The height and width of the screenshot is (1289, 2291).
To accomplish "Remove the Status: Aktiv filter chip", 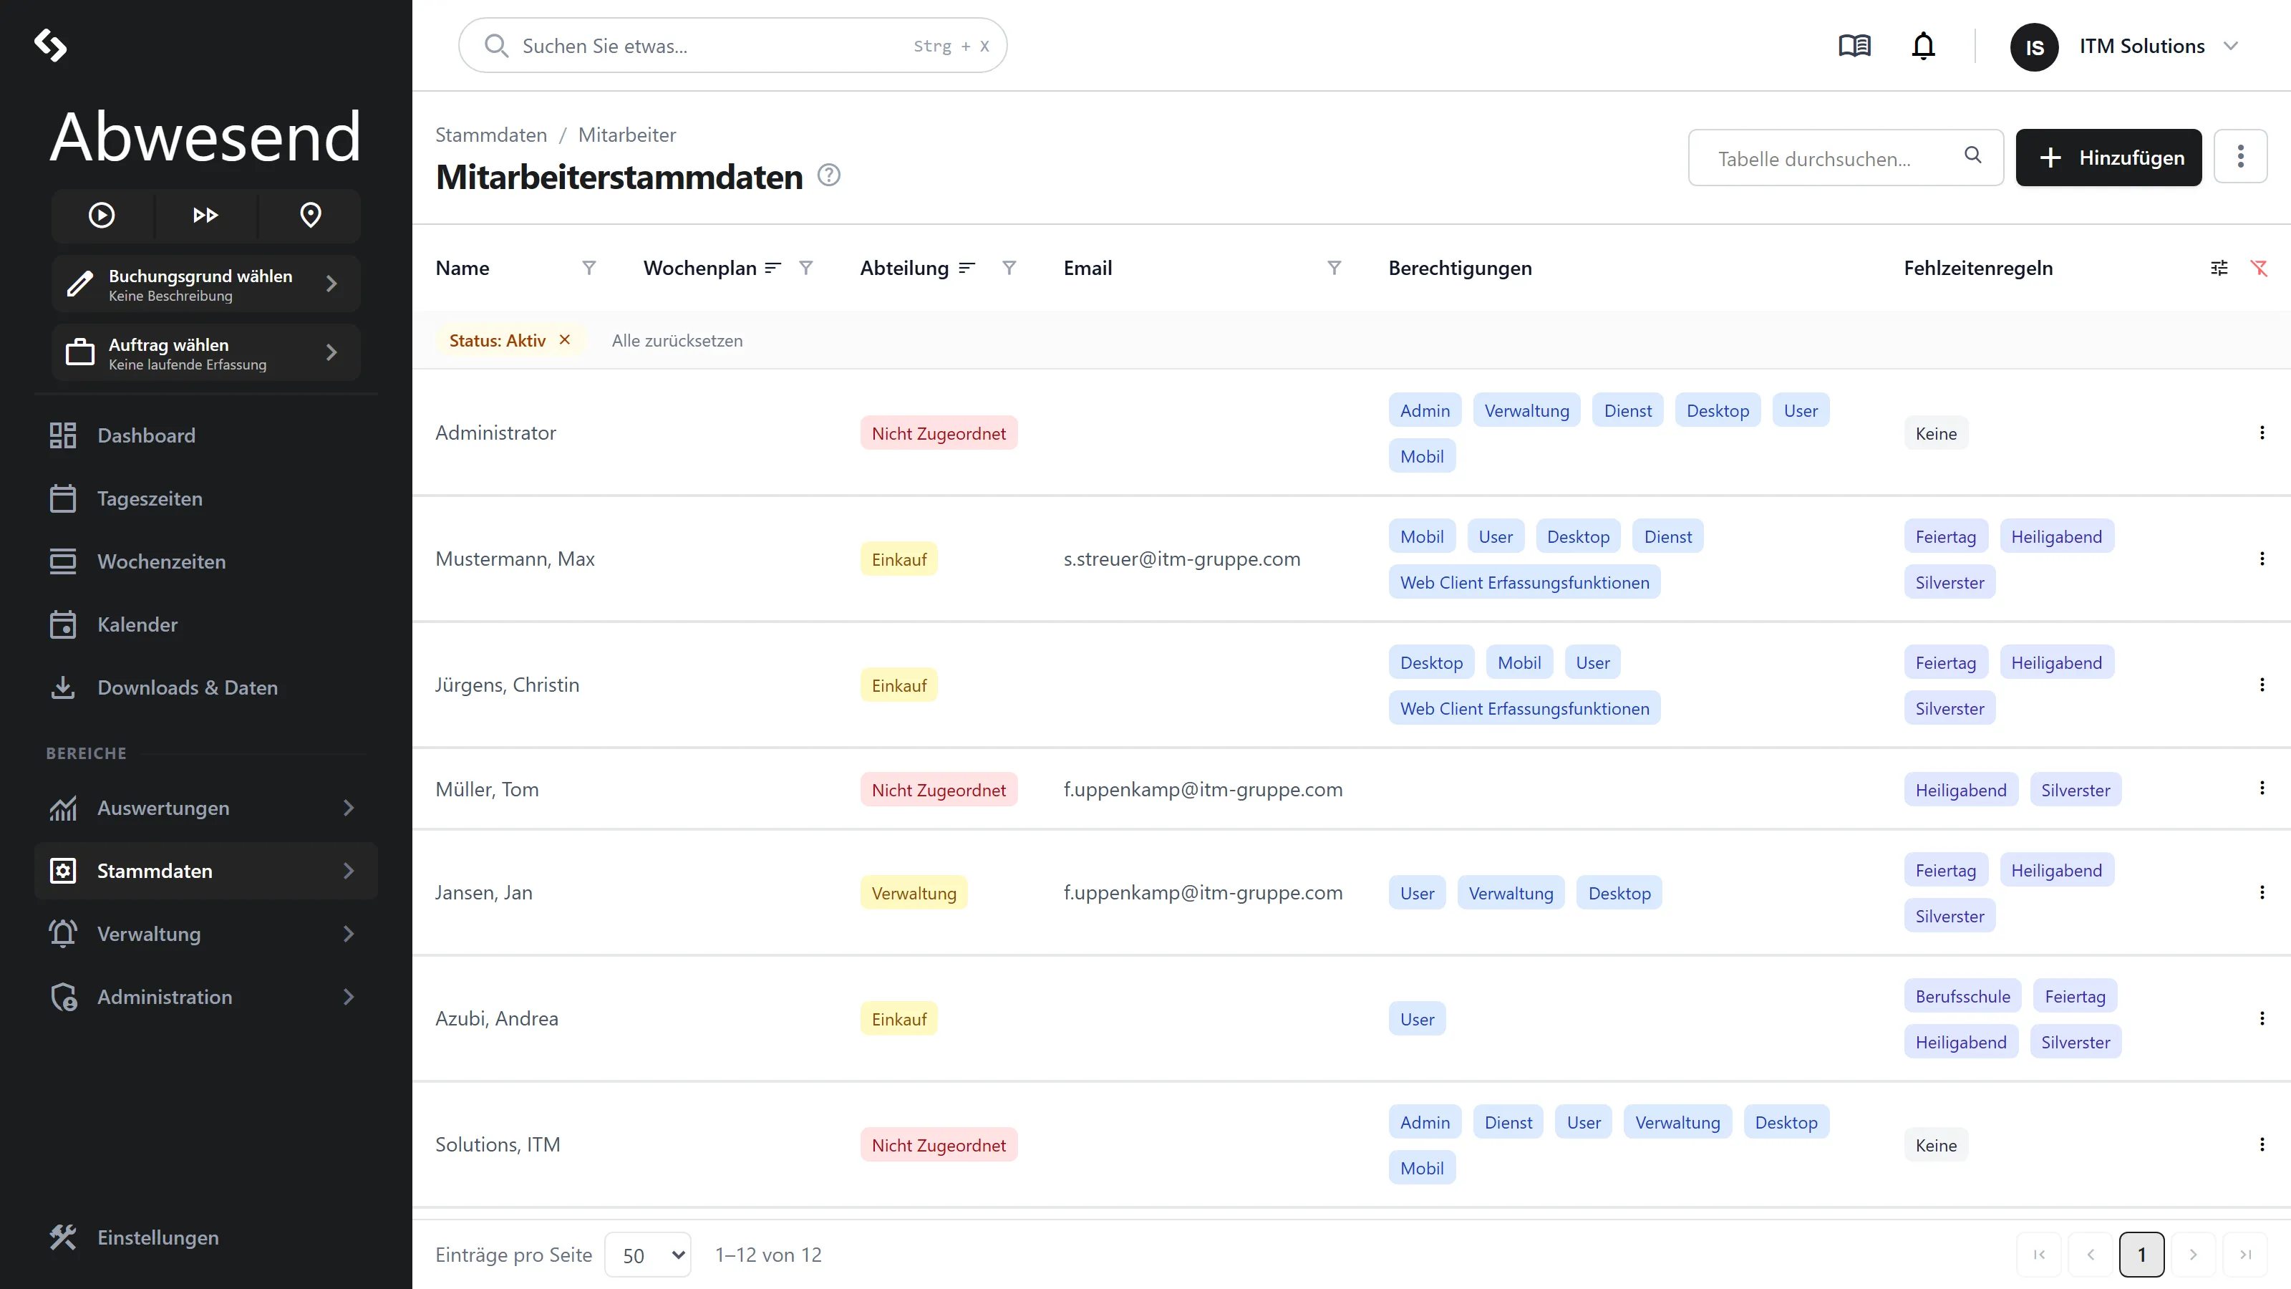I will tap(565, 340).
